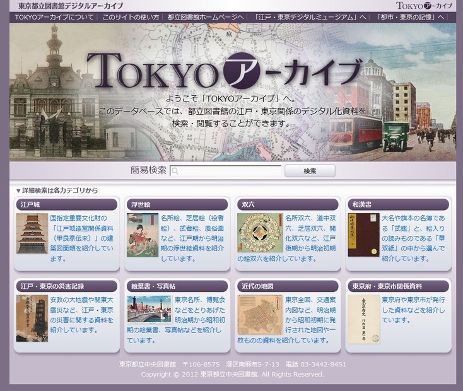Click description starting 東京名所、博覧会
This screenshot has width=463, height=391.
click(176, 320)
